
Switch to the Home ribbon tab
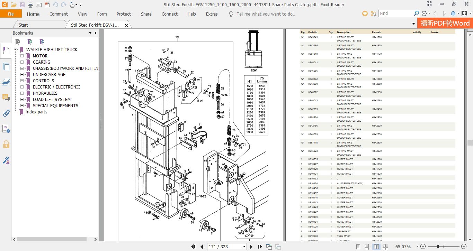[x=33, y=14]
